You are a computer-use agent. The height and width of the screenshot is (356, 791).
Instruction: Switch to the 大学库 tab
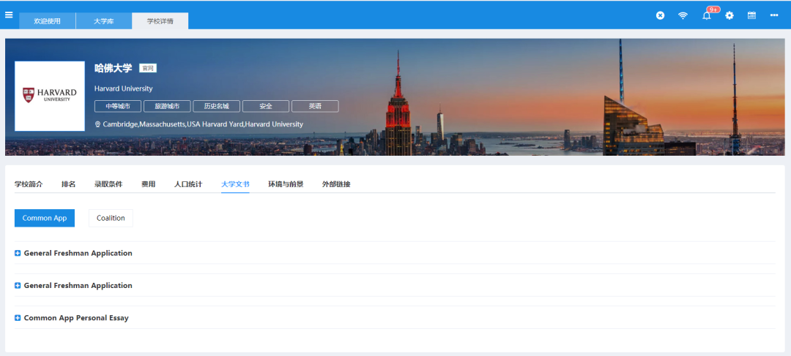point(104,21)
